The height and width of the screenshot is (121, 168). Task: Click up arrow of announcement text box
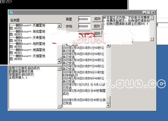(x=152, y=18)
